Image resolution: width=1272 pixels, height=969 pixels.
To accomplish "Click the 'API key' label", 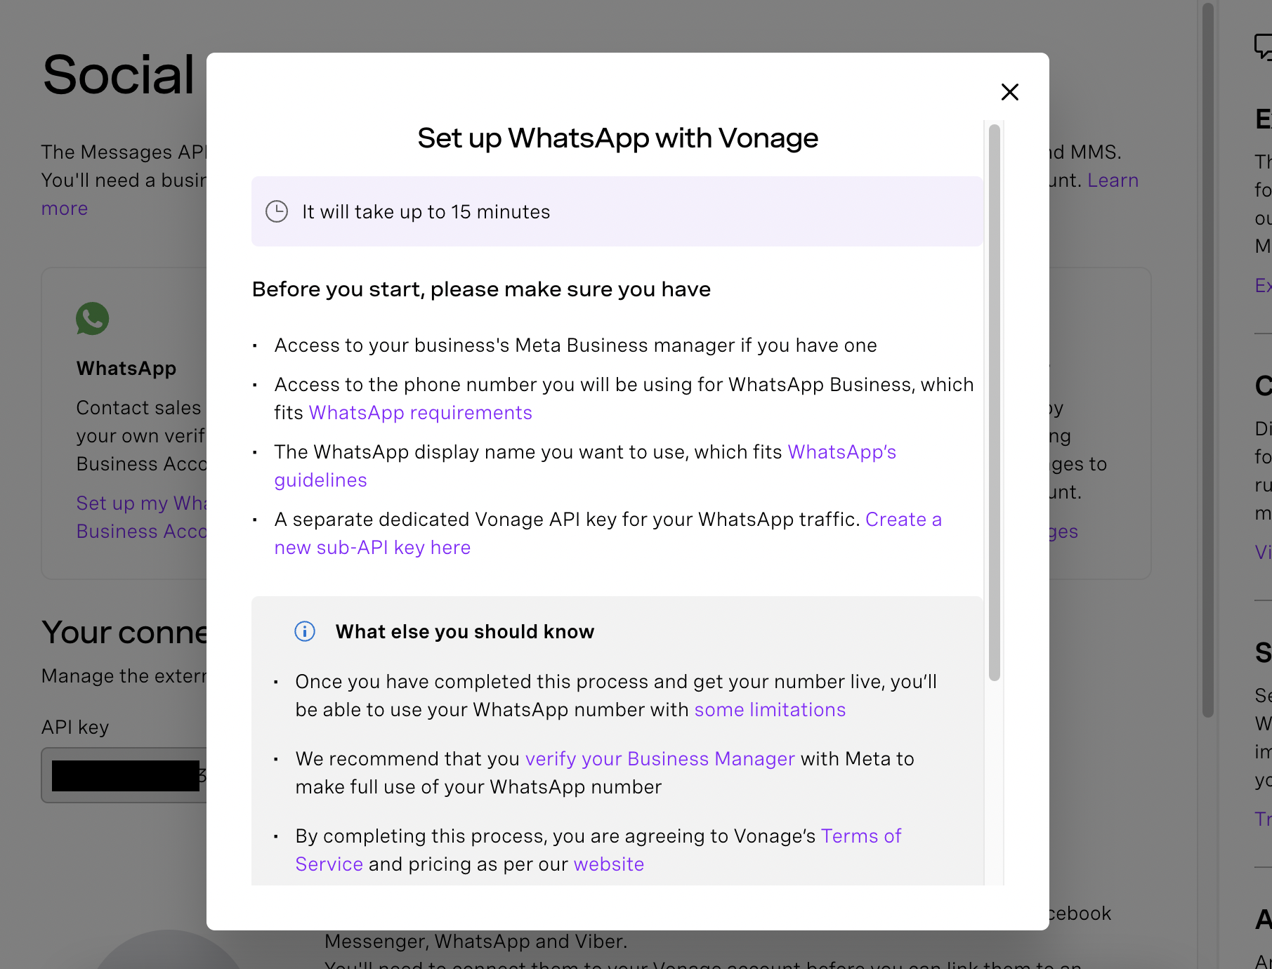I will pos(75,727).
